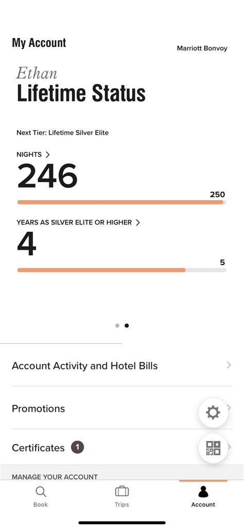Screen dimensions: 244x529
Task: Open Trips suitcase icon
Action: coord(122,491)
